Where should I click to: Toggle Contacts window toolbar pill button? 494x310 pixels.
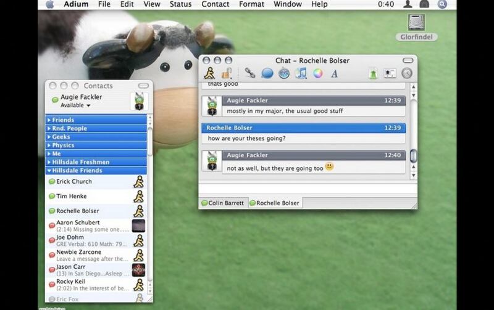[143, 86]
